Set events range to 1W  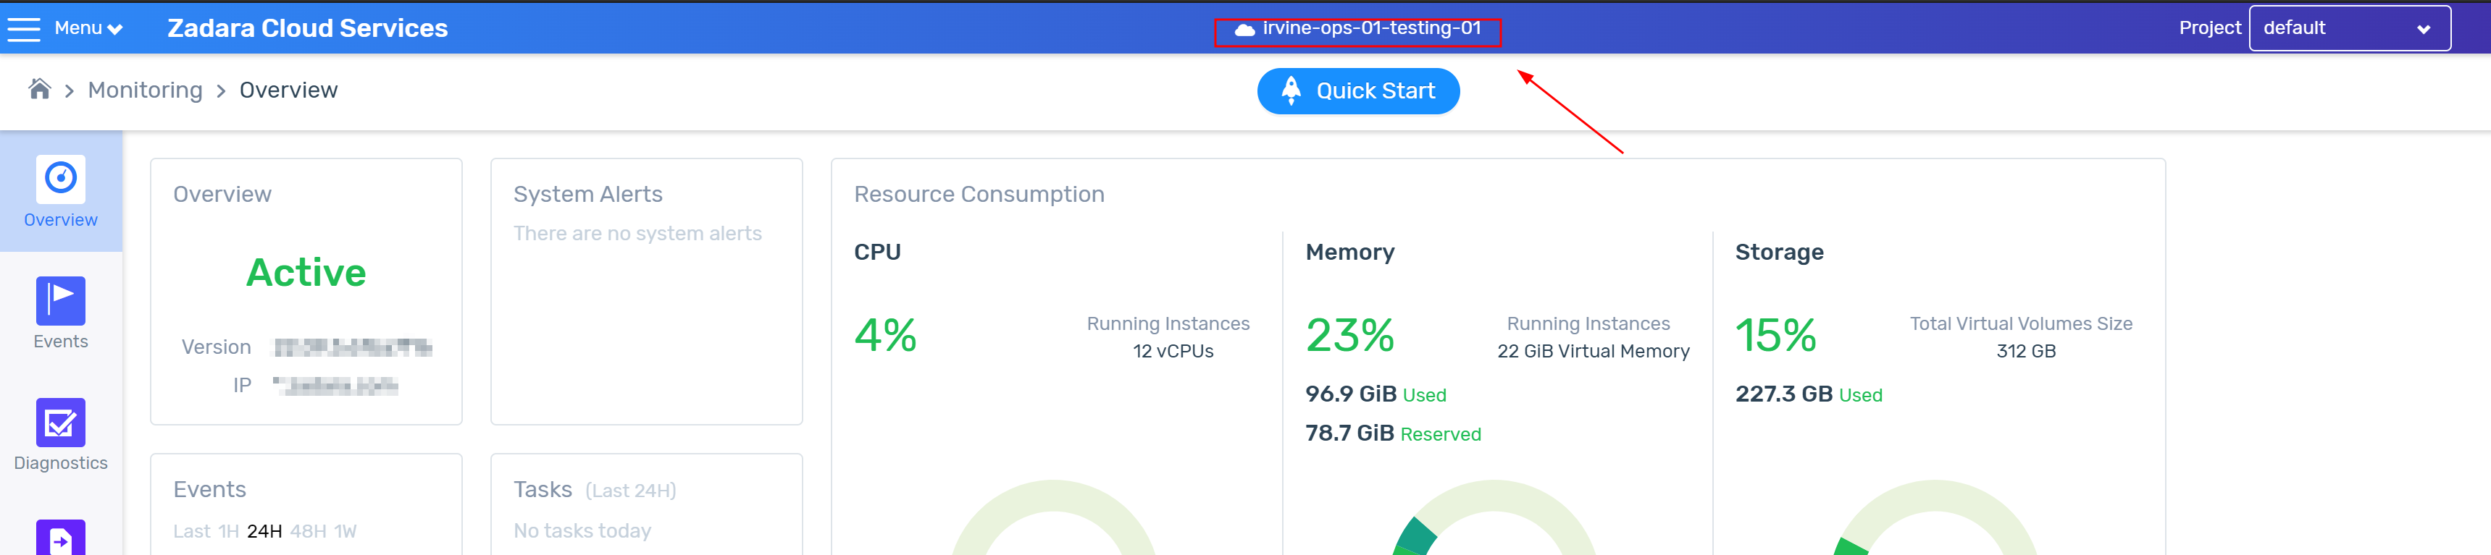(x=346, y=532)
